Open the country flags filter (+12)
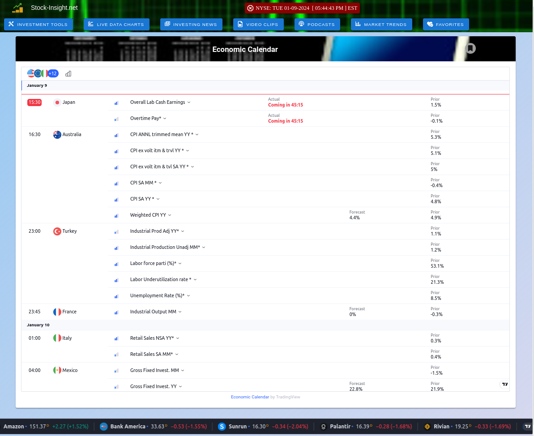The image size is (534, 436). tap(43, 73)
